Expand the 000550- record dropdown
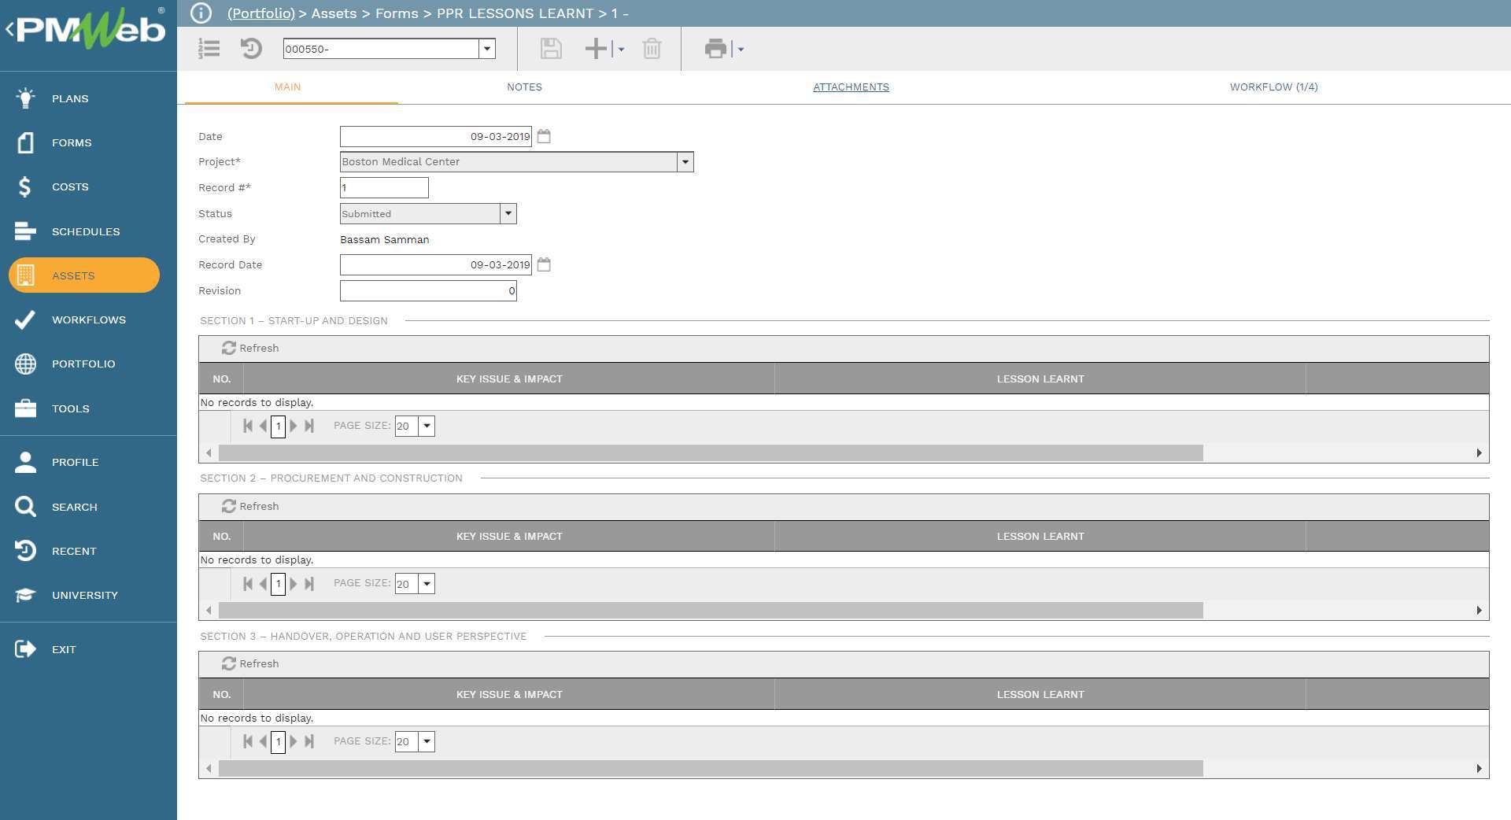 coord(487,49)
